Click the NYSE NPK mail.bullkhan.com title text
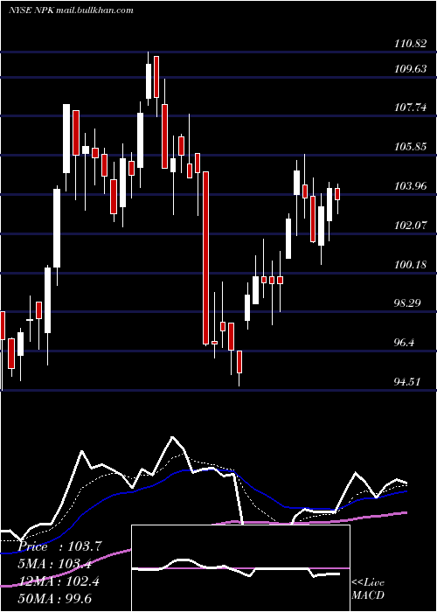The width and height of the screenshot is (437, 612). point(71,10)
